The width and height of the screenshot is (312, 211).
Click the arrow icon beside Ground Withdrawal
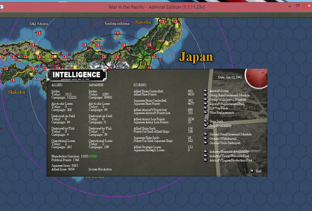(x=206, y=138)
